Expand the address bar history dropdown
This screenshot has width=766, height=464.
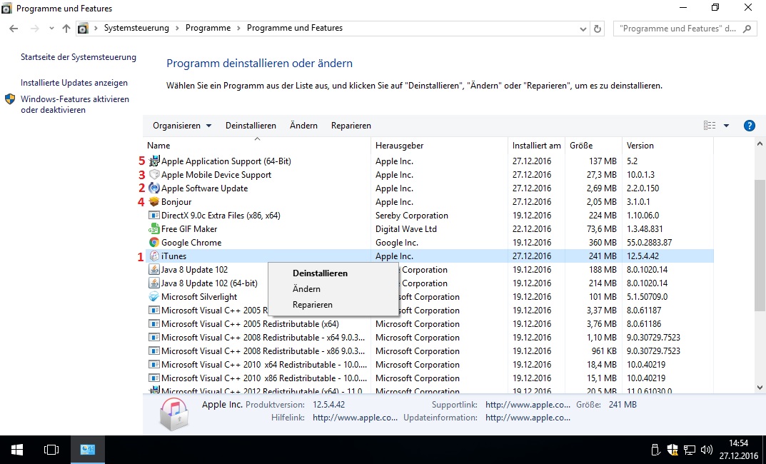(583, 29)
